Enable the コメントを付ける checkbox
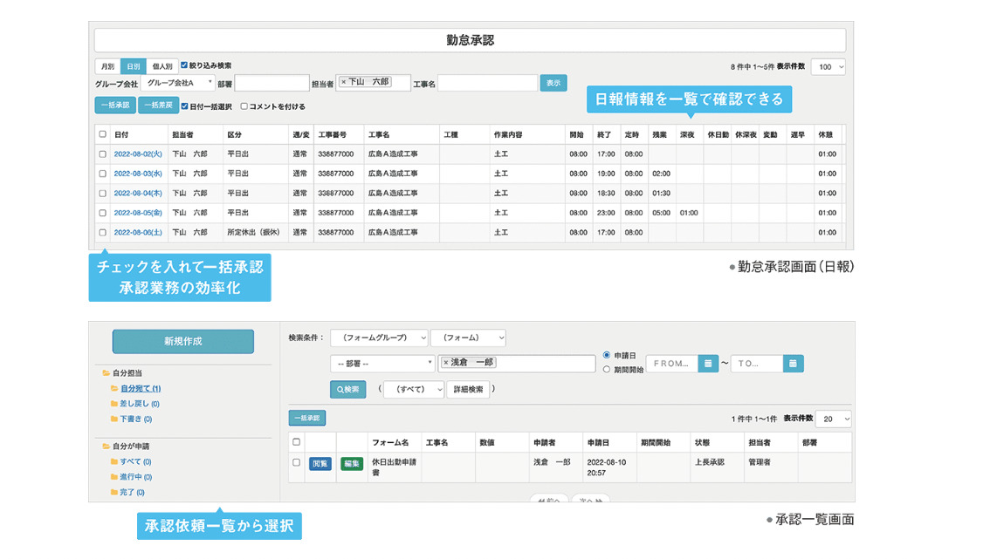 pyautogui.click(x=244, y=106)
